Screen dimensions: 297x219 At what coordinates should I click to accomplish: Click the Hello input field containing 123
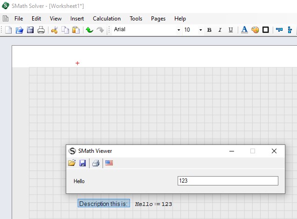pos(228,181)
